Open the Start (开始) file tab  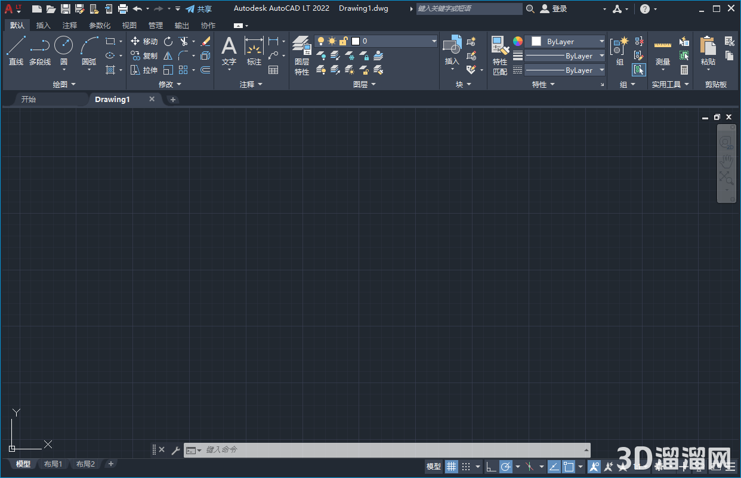[29, 99]
